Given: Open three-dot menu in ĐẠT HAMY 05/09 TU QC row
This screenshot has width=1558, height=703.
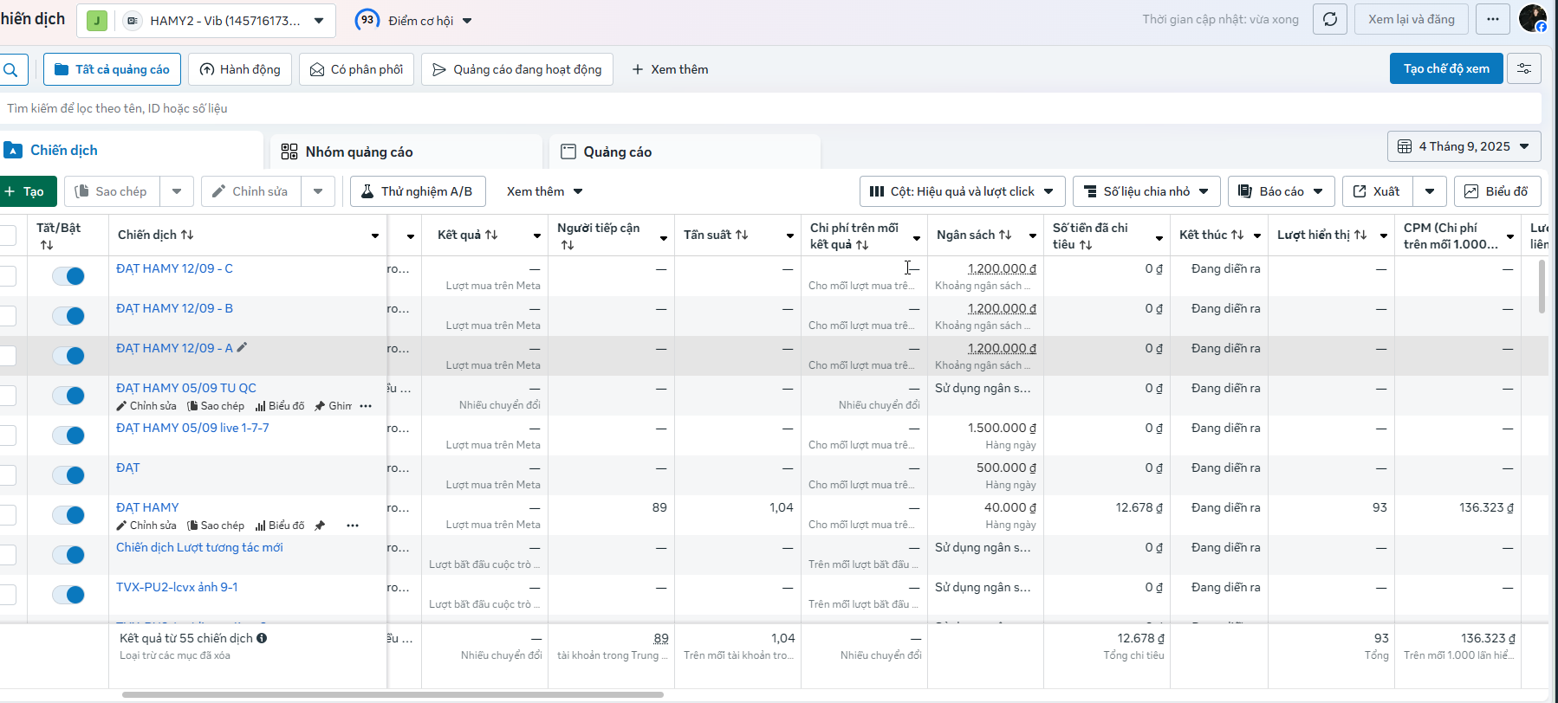Looking at the screenshot, I should point(366,406).
